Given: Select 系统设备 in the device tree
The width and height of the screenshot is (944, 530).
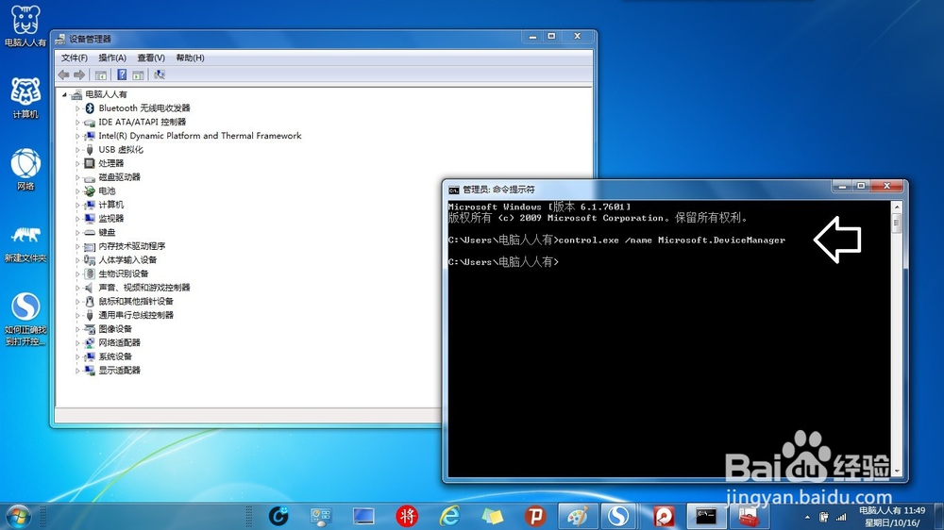Looking at the screenshot, I should (x=115, y=356).
